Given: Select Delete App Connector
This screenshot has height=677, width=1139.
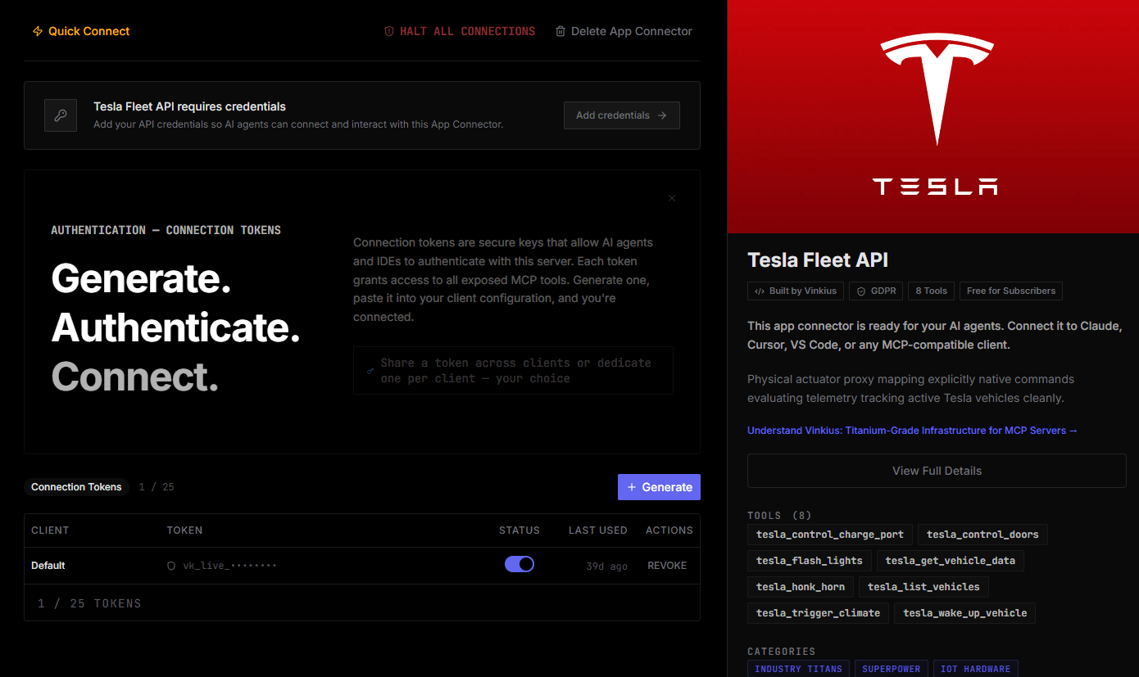Looking at the screenshot, I should click(624, 31).
